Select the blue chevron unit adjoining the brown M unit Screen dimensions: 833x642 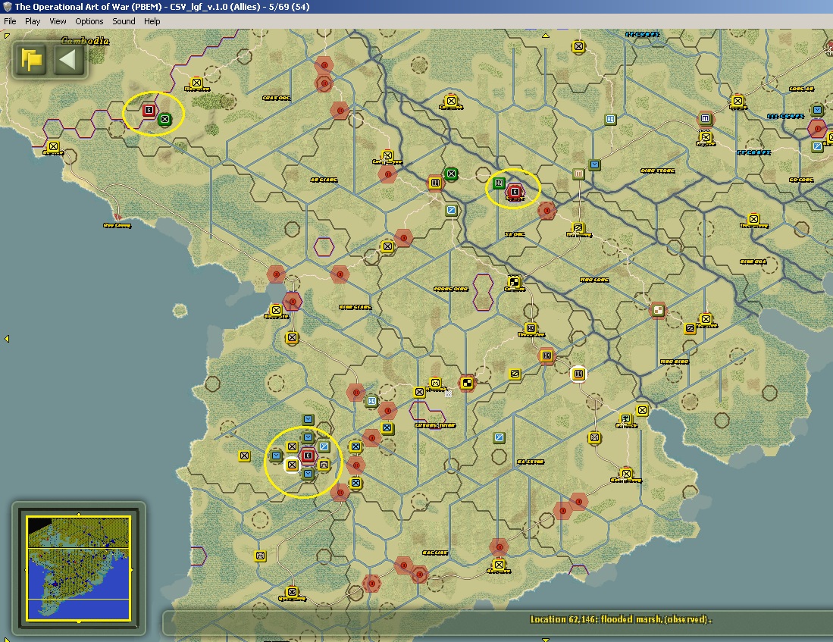[594, 164]
